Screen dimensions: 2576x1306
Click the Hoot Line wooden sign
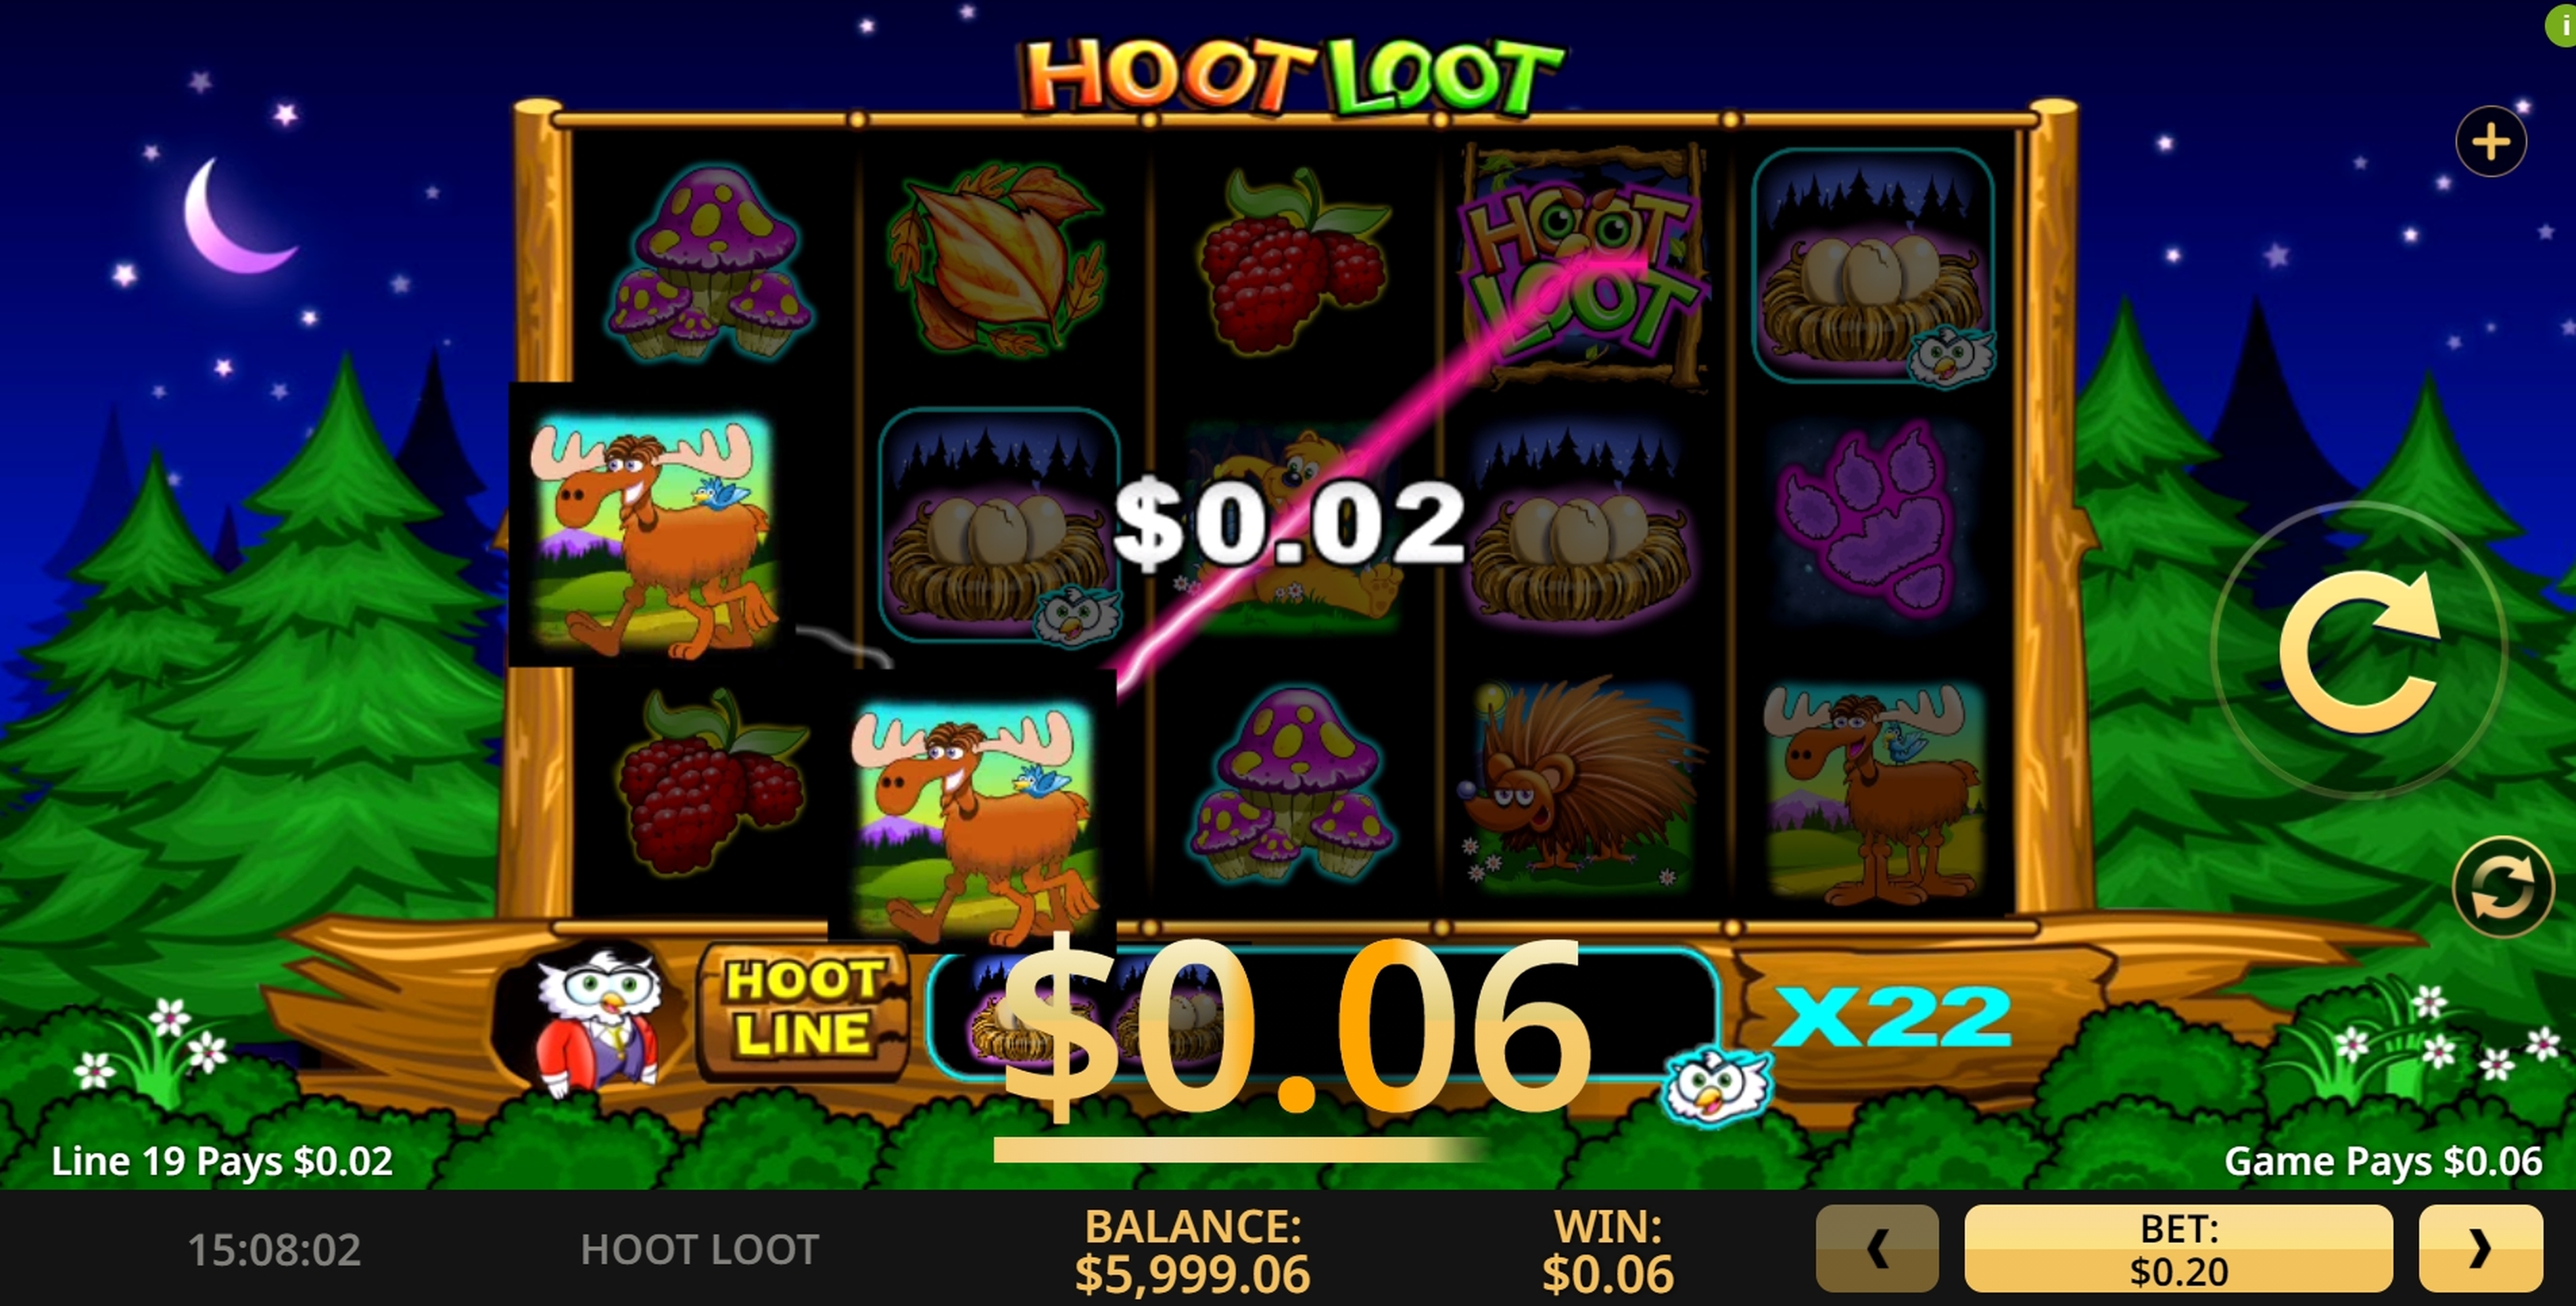click(803, 1009)
